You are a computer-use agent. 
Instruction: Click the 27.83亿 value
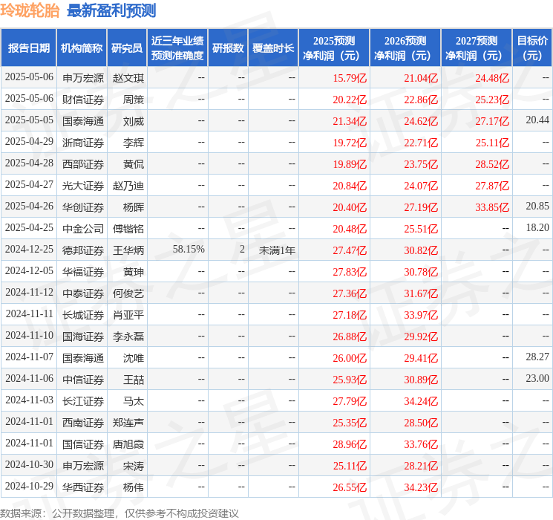350,272
